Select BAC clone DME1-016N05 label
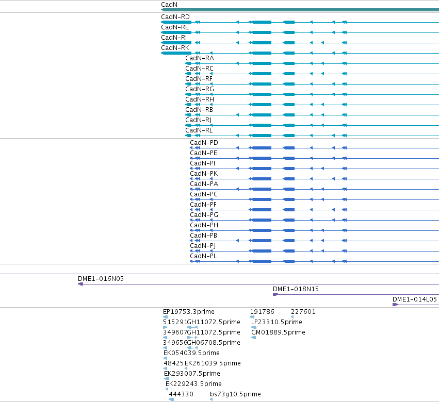Image resolution: width=439 pixels, height=402 pixels. tap(101, 279)
